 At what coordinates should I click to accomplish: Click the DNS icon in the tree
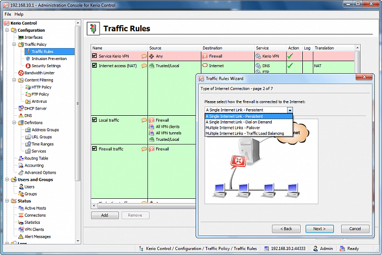pyautogui.click(x=21, y=116)
